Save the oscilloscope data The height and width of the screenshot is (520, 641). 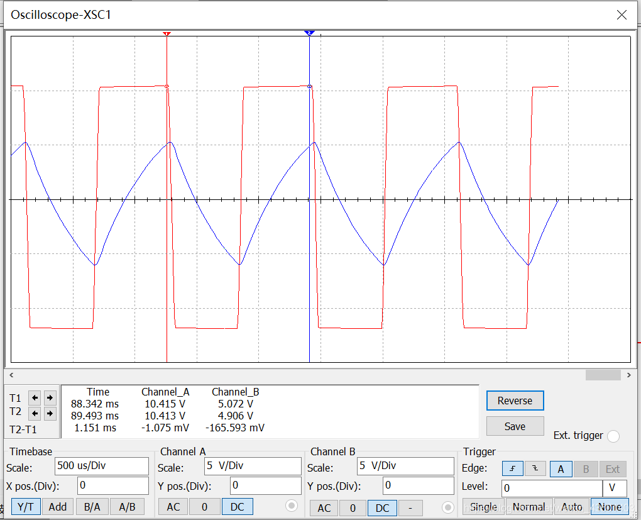(x=515, y=426)
